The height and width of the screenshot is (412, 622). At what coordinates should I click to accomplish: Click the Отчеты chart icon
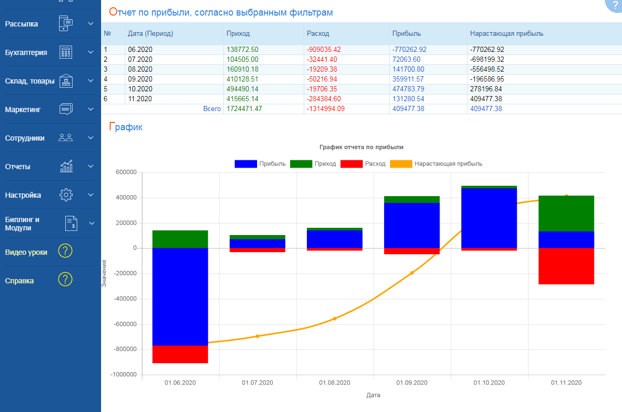click(66, 167)
